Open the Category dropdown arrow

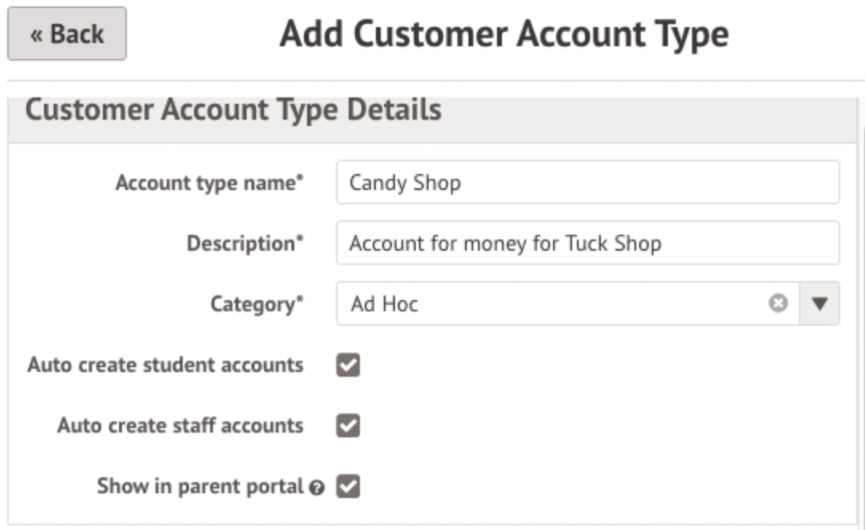pyautogui.click(x=820, y=303)
